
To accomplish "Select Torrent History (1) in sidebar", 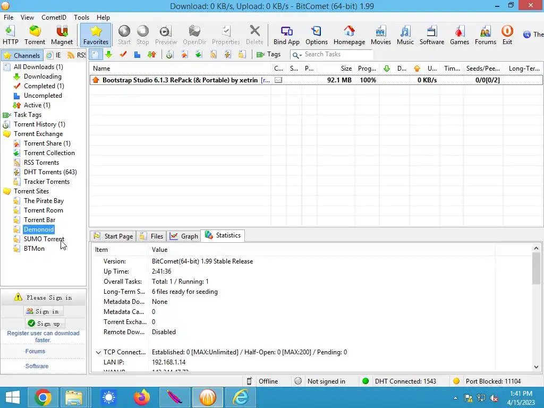I will click(39, 124).
